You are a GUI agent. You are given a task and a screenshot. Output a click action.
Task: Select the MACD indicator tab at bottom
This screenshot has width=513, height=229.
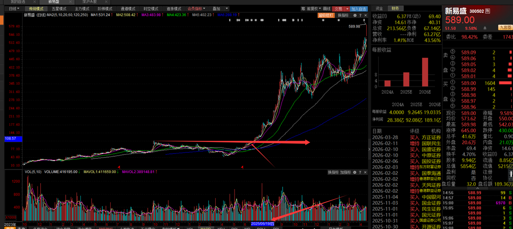point(206,227)
